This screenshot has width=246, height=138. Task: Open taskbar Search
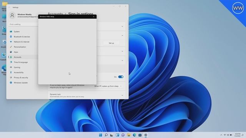[106, 135]
